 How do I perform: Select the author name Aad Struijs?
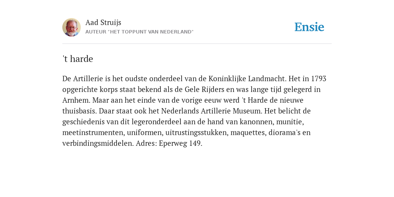[x=103, y=22]
